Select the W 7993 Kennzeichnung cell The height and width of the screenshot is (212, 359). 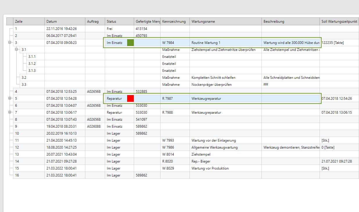point(168,140)
